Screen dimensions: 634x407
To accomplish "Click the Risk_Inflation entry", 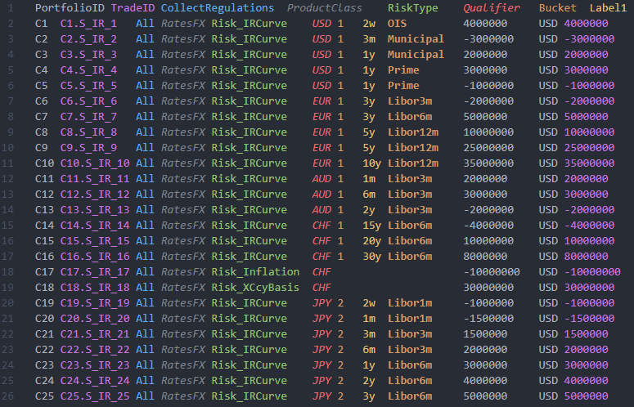I will tap(255, 271).
